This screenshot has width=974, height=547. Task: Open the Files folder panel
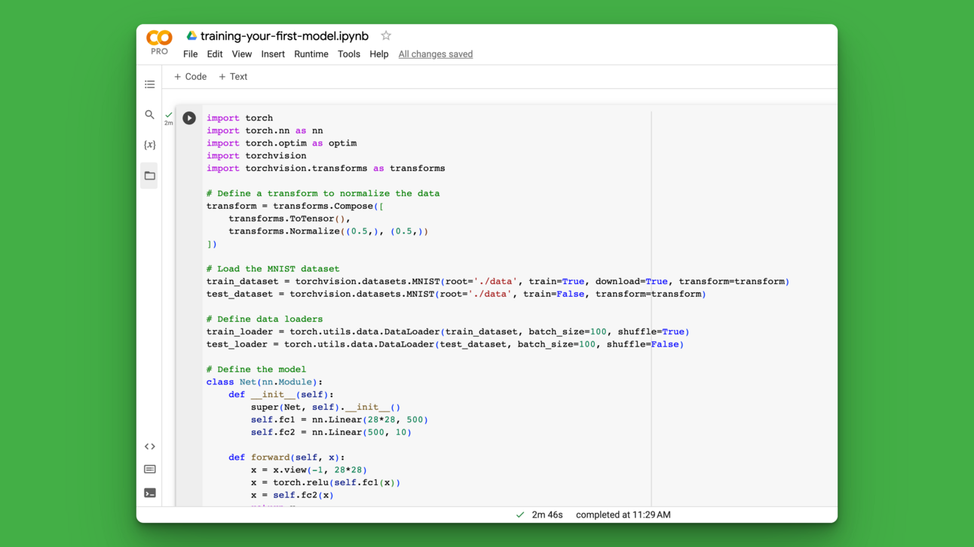click(x=150, y=176)
